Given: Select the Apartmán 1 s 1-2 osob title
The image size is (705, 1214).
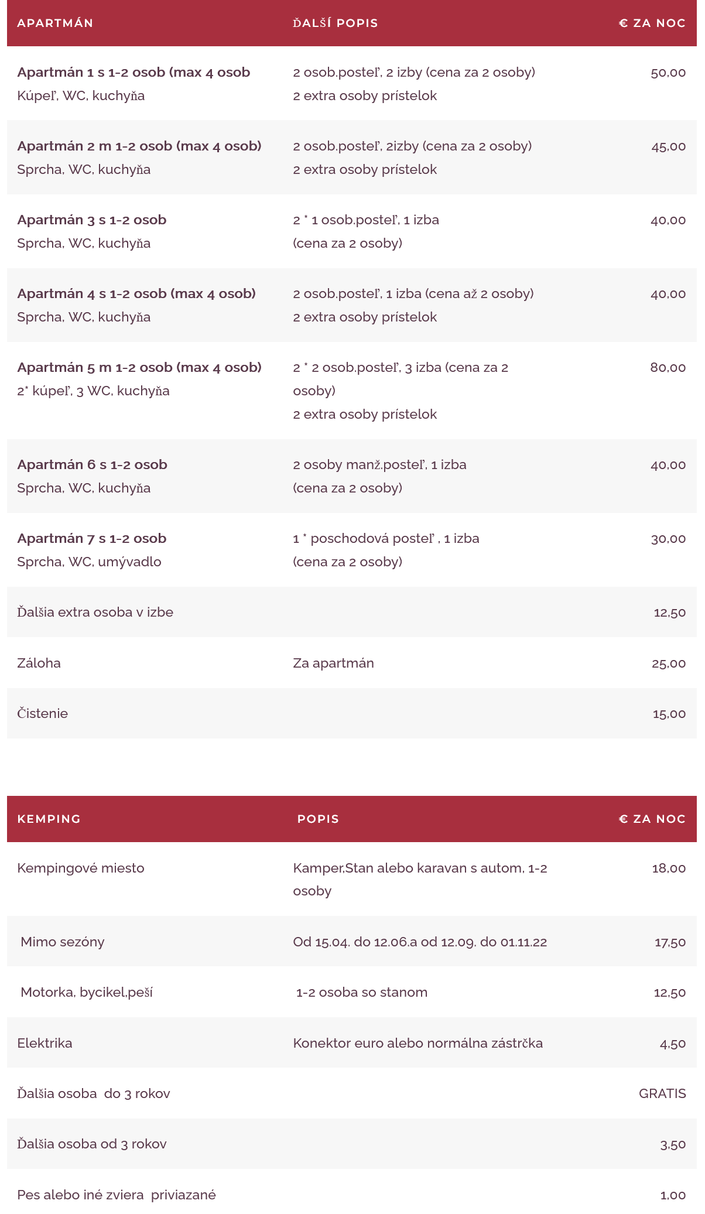Looking at the screenshot, I should click(x=134, y=73).
